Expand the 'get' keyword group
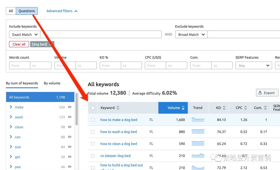 [11, 157]
